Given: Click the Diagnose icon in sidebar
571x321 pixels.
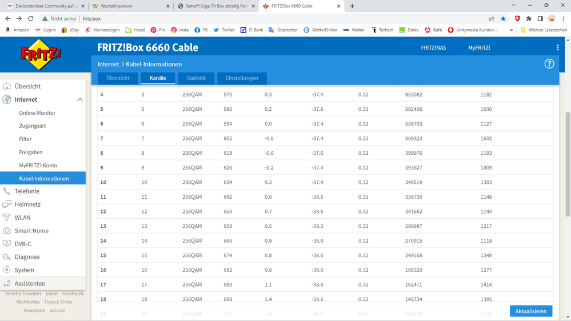Looking at the screenshot, I should pyautogui.click(x=6, y=257).
